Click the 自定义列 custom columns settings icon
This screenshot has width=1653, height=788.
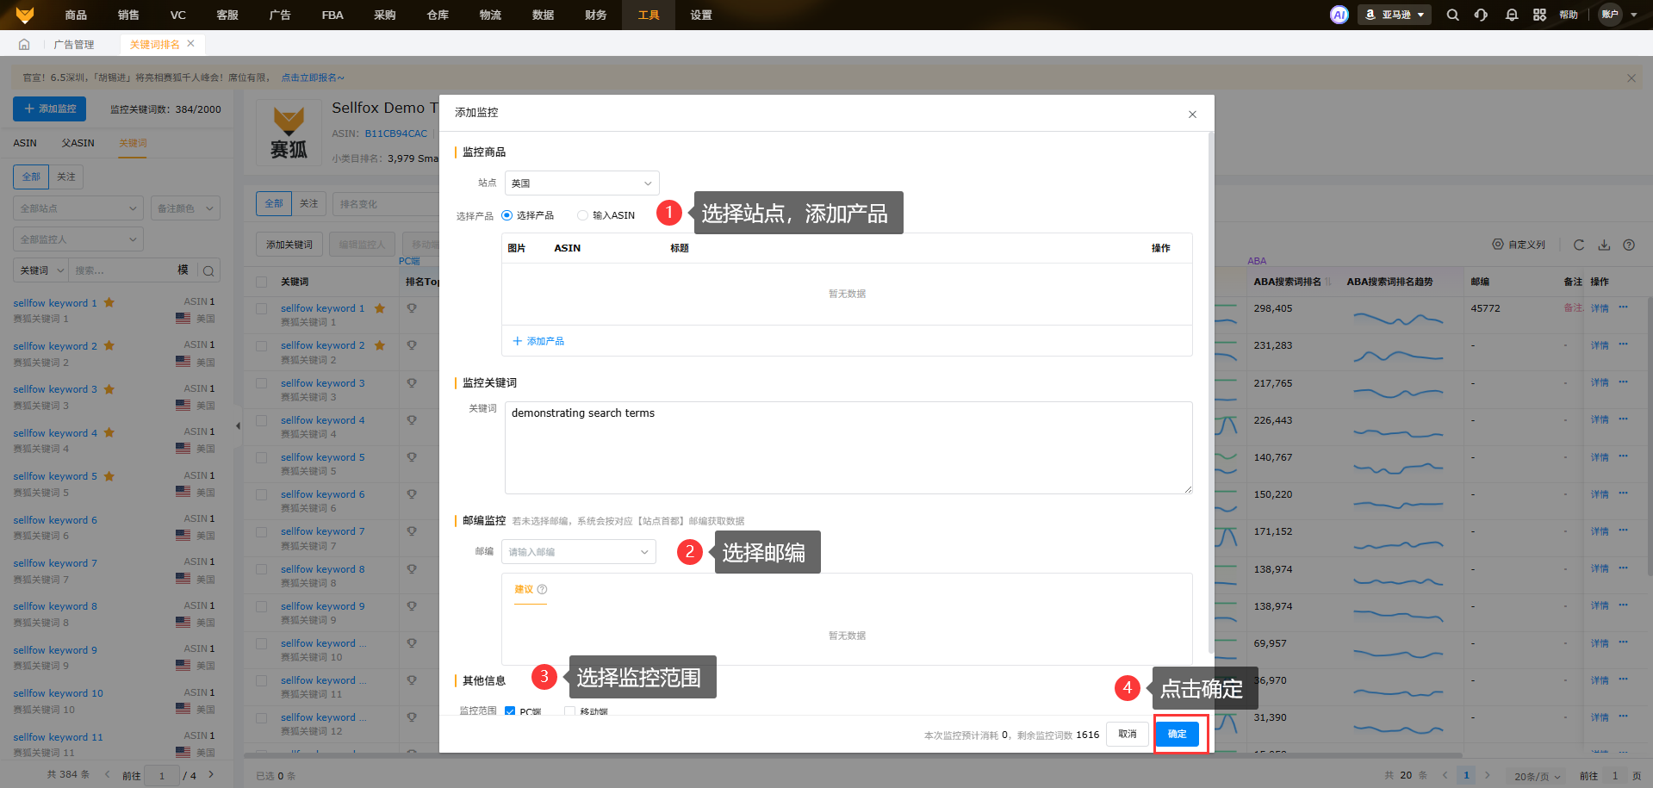[x=1498, y=245]
